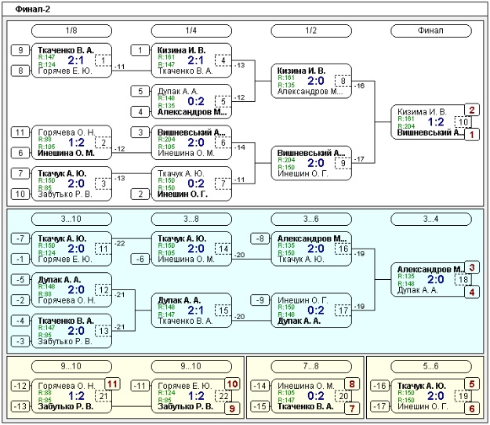Click seed box 5 beside Дупак А. А.

point(140,91)
